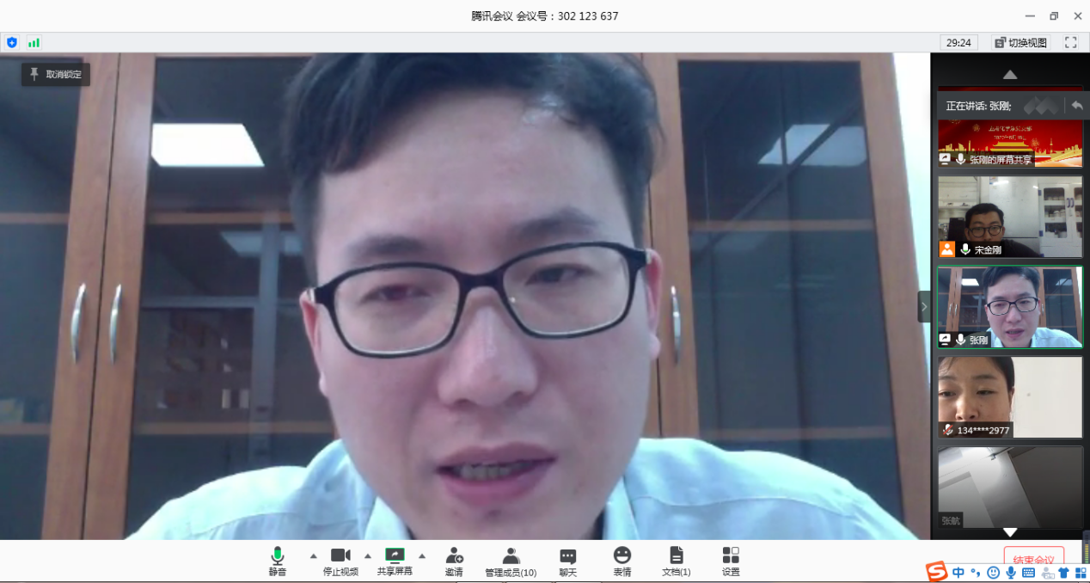Screen dimensions: 1090x583
Task: Open the 表情 emoji reactions
Action: 622,561
